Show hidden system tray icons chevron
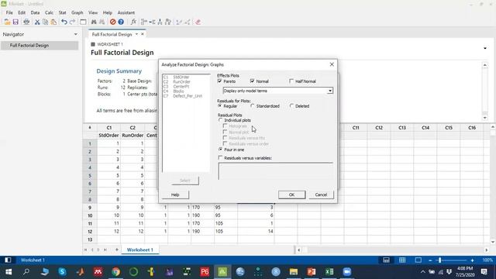The width and height of the screenshot is (496, 279). (x=422, y=272)
